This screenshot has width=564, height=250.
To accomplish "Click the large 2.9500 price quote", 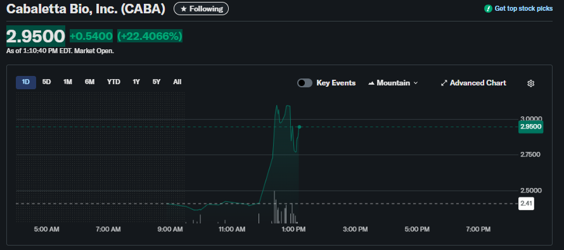I will point(35,36).
